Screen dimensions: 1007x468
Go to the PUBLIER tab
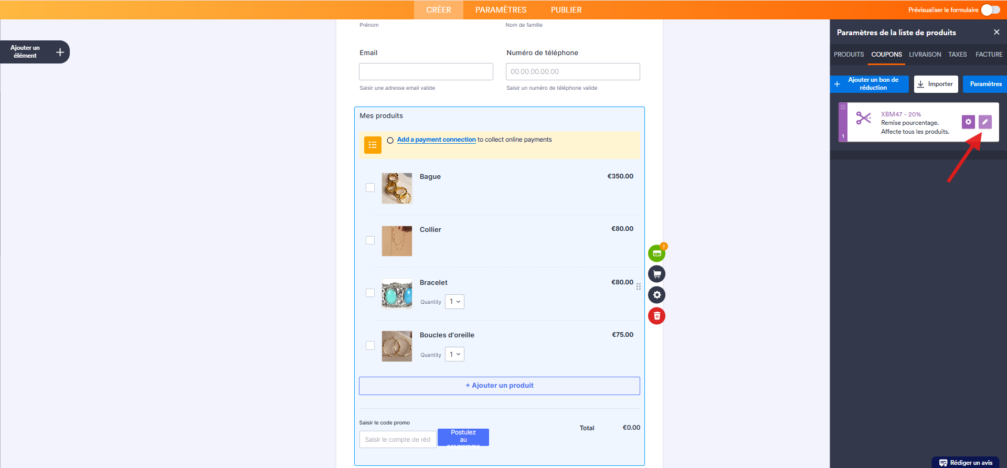pos(566,10)
